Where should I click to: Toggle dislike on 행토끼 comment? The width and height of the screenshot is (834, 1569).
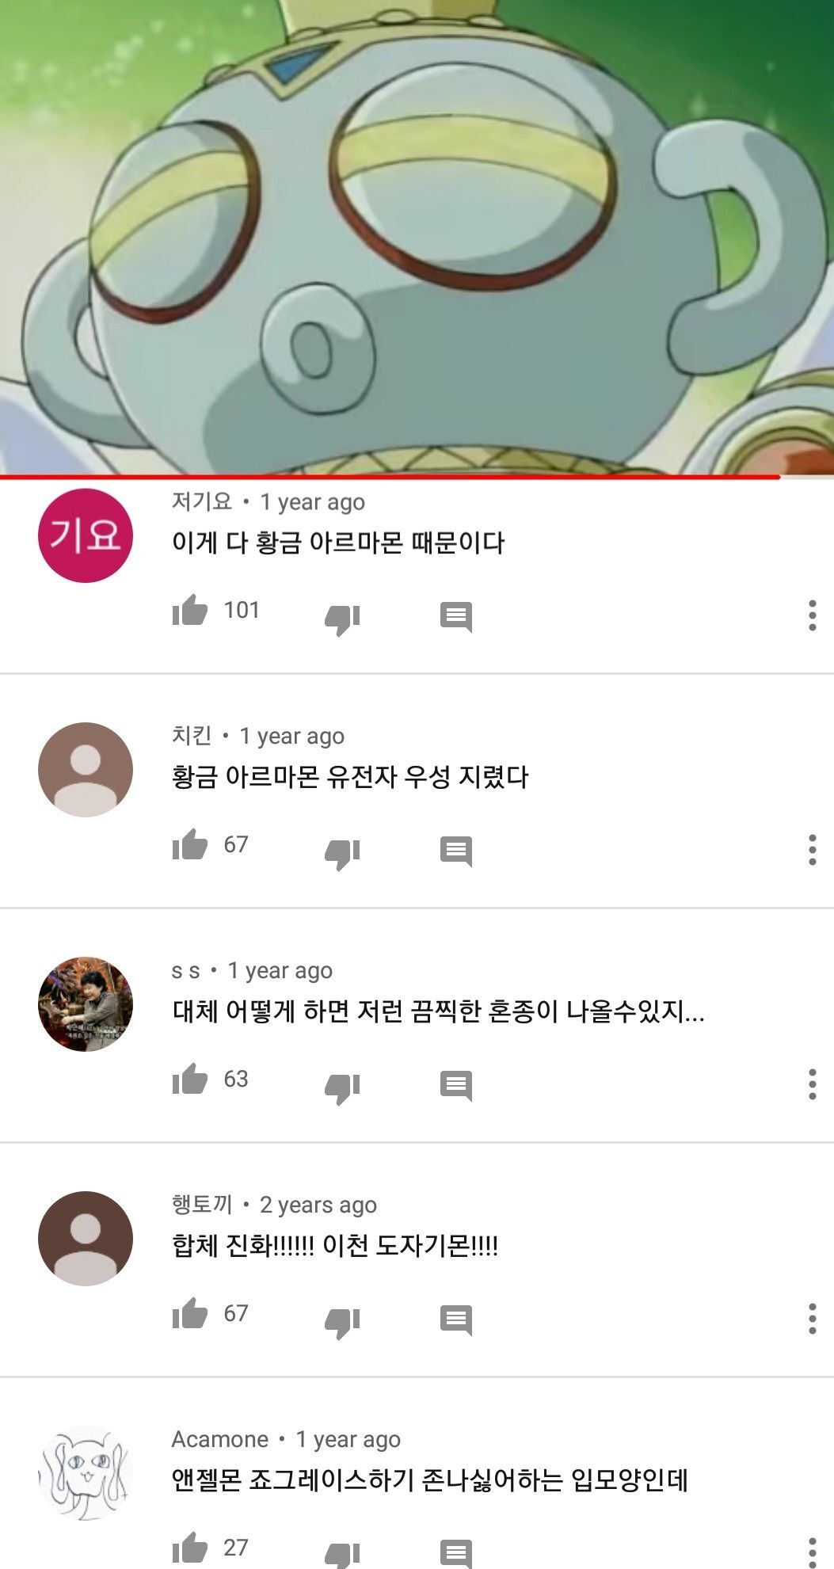click(x=342, y=1323)
